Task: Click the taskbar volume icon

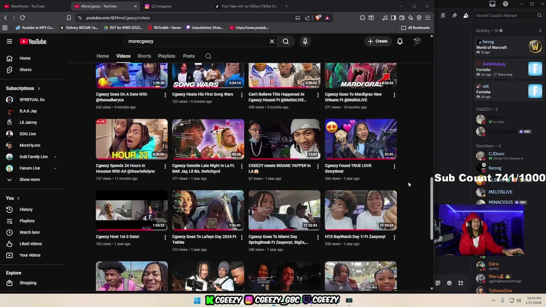Action: [x=518, y=301]
